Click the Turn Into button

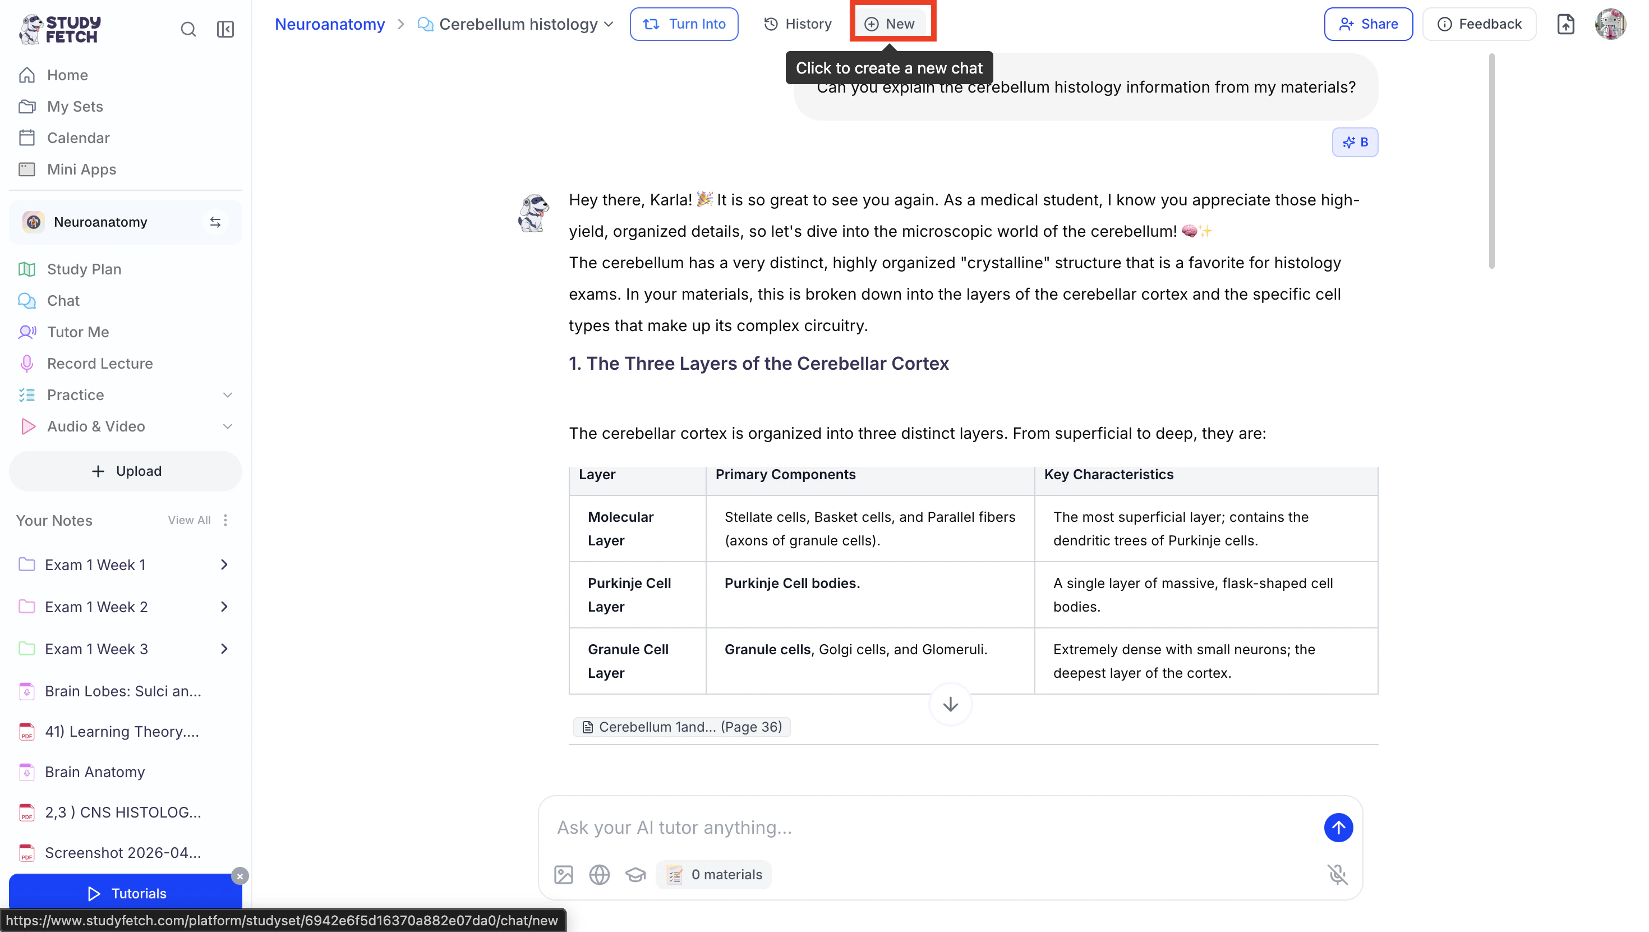click(x=684, y=24)
